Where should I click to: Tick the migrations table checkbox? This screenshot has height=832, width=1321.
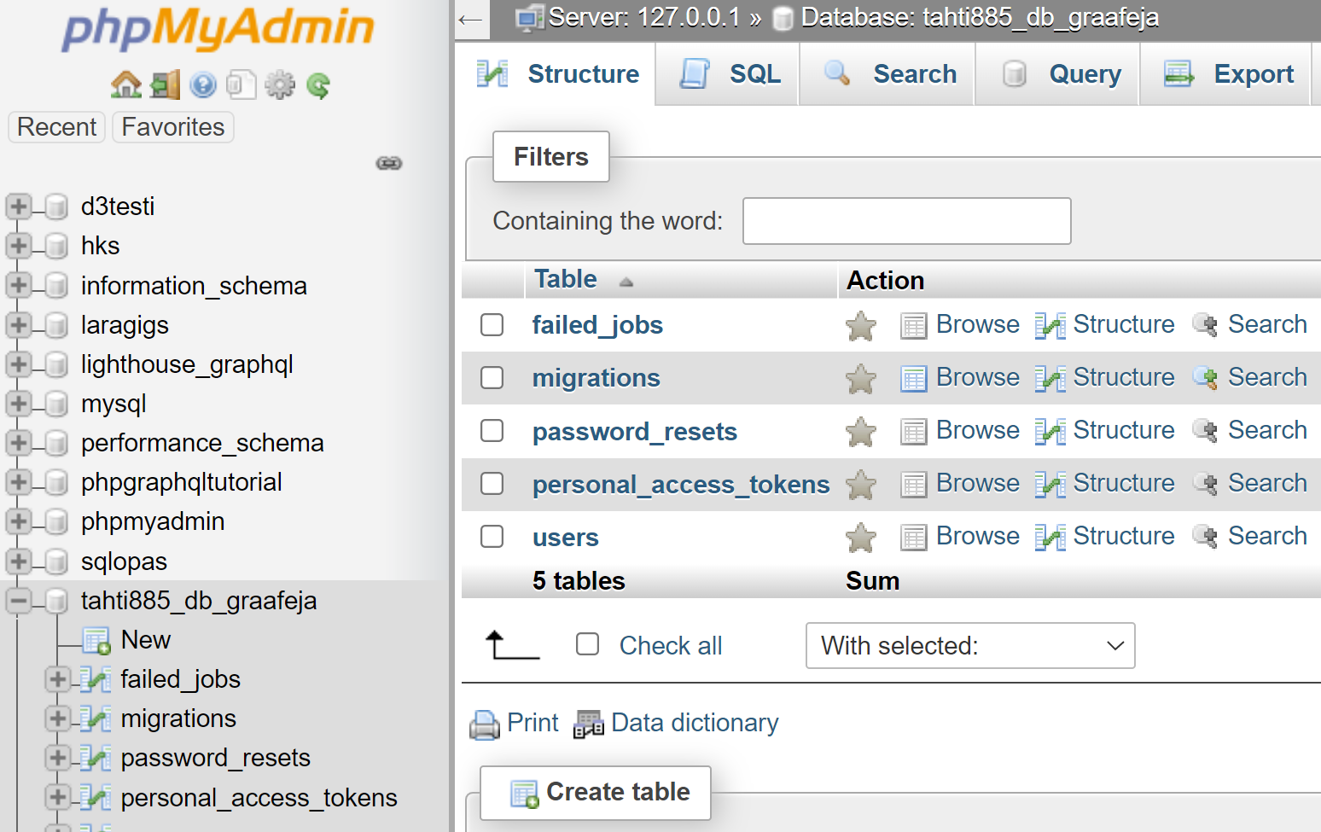click(x=492, y=378)
